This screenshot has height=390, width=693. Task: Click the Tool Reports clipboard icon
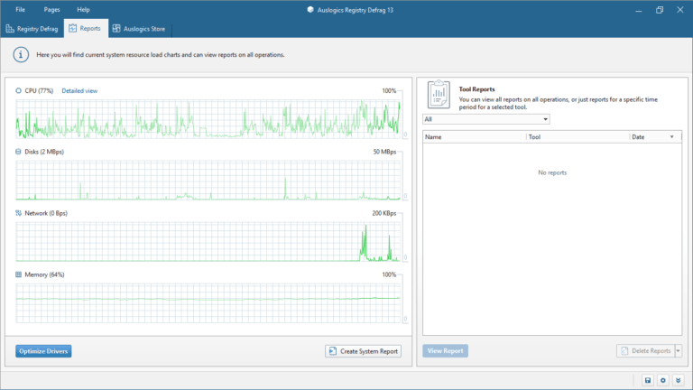439,94
